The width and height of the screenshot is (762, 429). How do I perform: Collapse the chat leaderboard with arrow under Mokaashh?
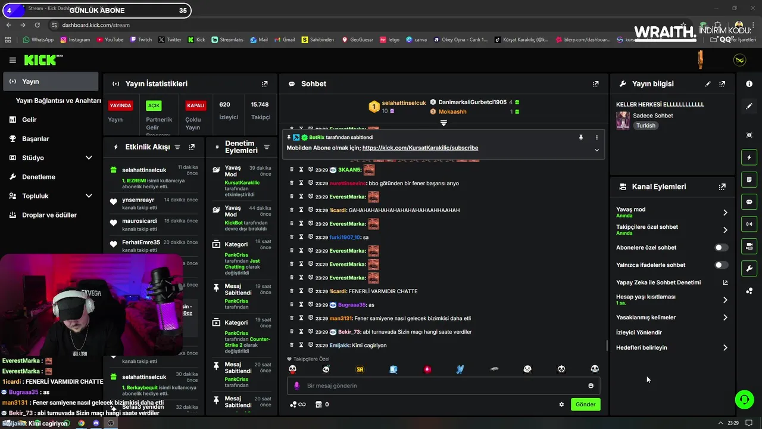(x=444, y=123)
